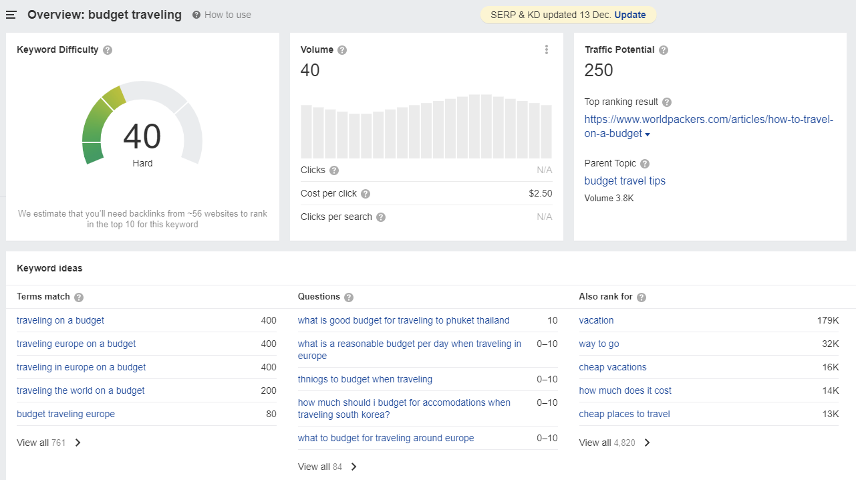Viewport: 856px width, 480px height.
Task: Click the "Also rank for" help icon
Action: click(x=641, y=297)
